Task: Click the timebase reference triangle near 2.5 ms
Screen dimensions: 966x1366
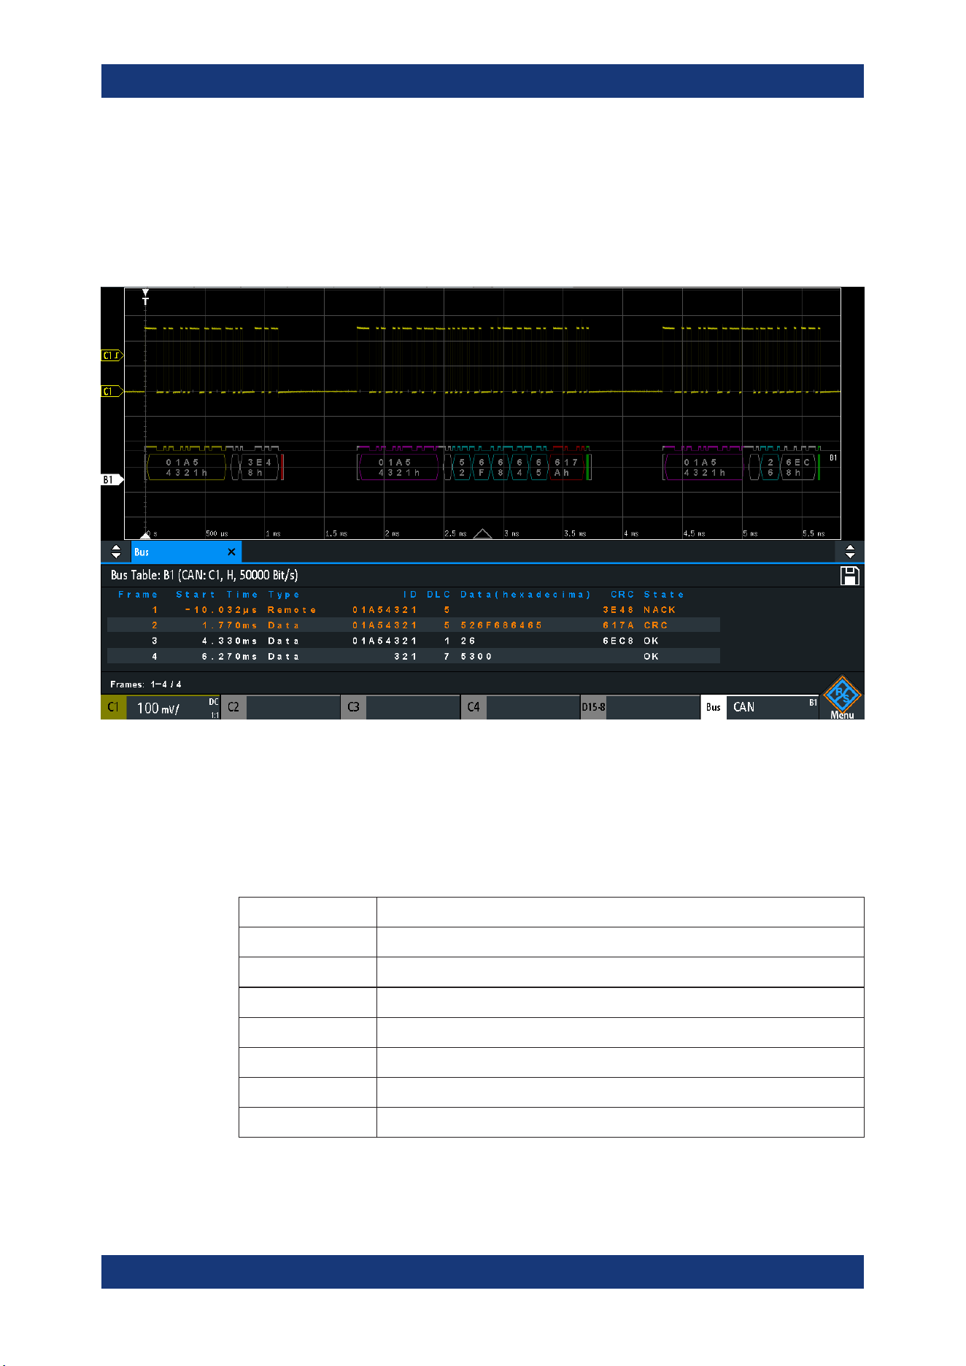Action: pos(482,534)
